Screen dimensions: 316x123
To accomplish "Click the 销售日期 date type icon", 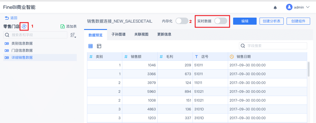I will pyautogui.click(x=232, y=57).
